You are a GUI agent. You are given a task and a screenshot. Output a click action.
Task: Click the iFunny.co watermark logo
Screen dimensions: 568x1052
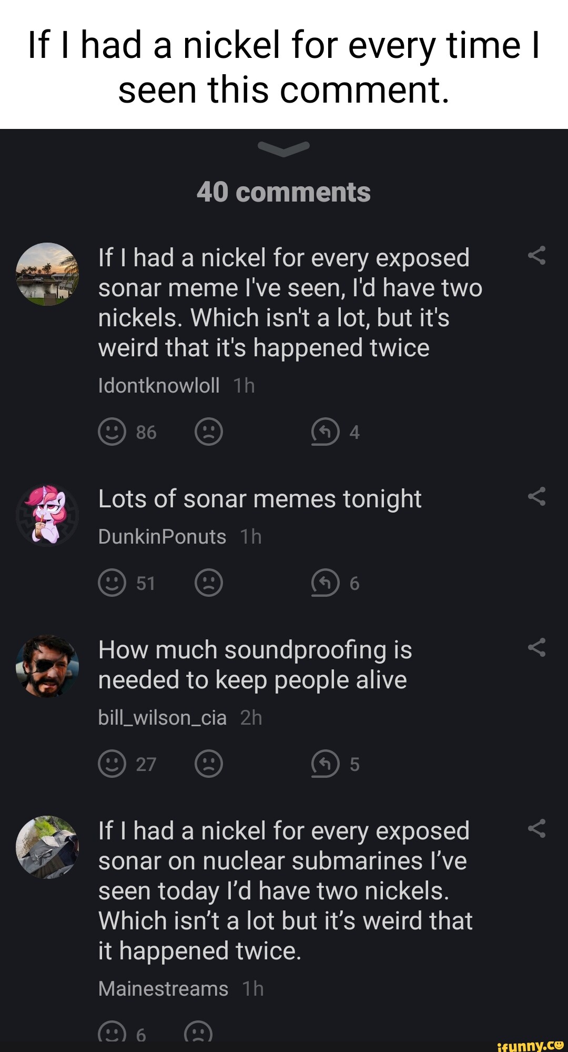[x=530, y=1045]
